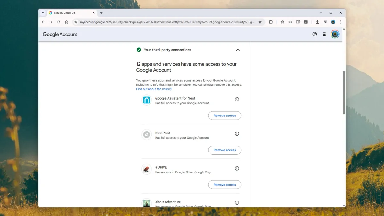The width and height of the screenshot is (384, 216).
Task: Click the 'Nest Hub' name
Action: [162, 133]
